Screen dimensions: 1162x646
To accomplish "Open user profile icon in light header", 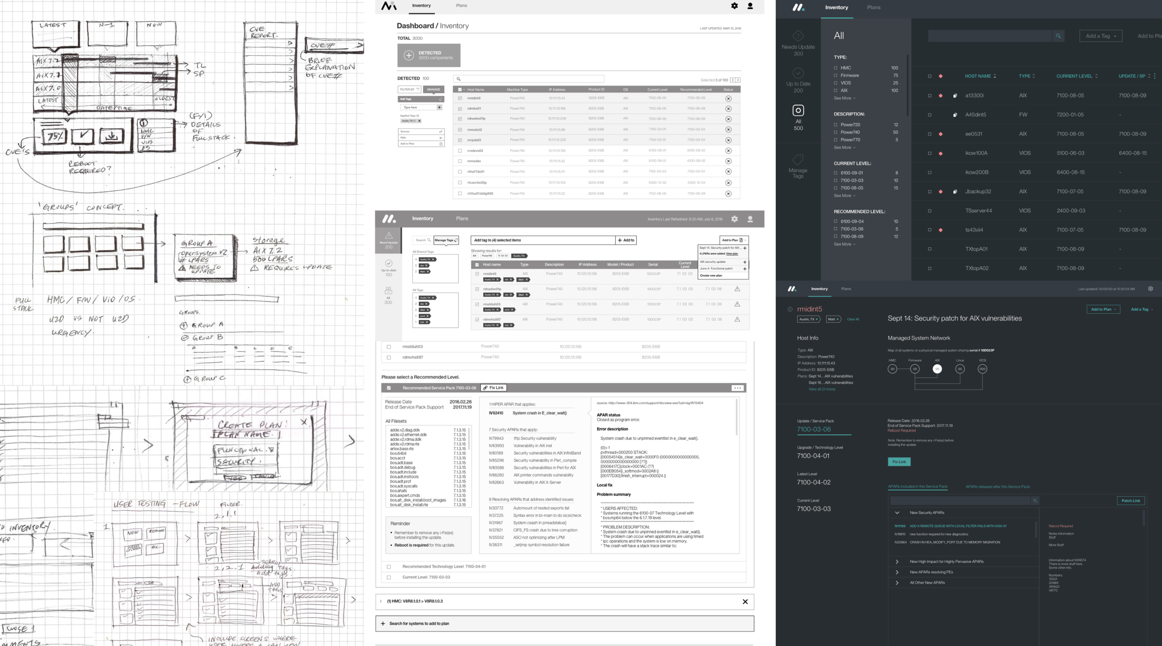I will pos(750,6).
